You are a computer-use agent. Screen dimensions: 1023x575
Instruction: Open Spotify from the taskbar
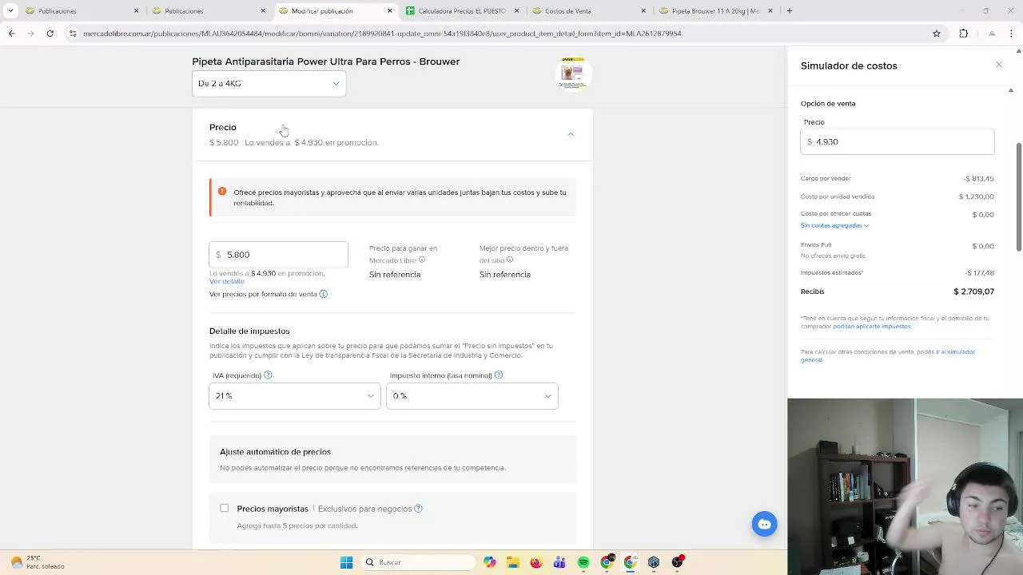583,562
